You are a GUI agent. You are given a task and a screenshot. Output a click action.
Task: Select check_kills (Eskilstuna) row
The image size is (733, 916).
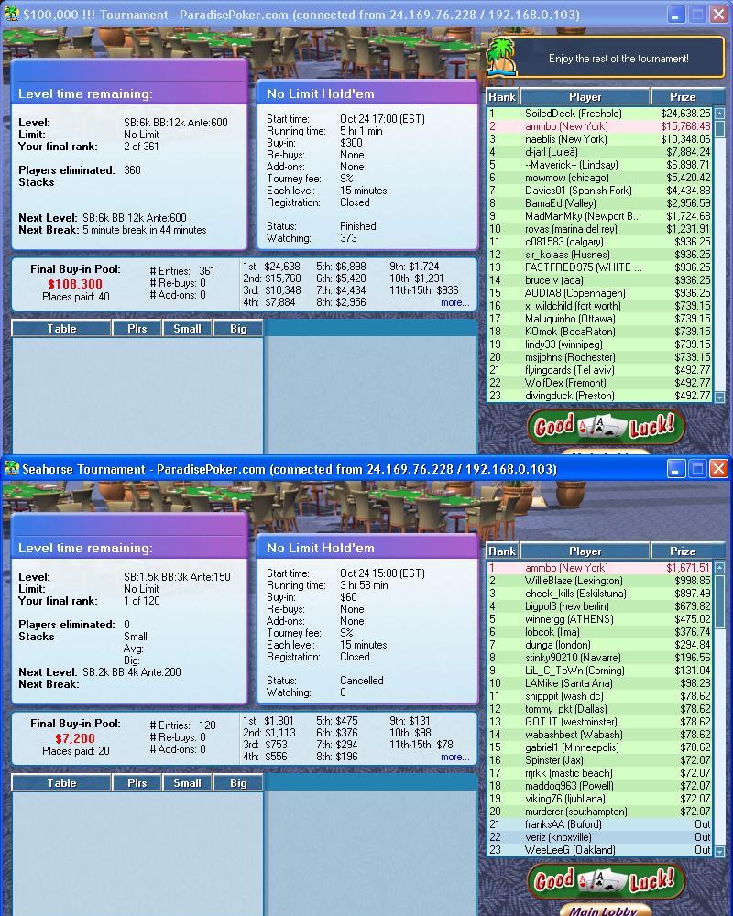pyautogui.click(x=600, y=594)
